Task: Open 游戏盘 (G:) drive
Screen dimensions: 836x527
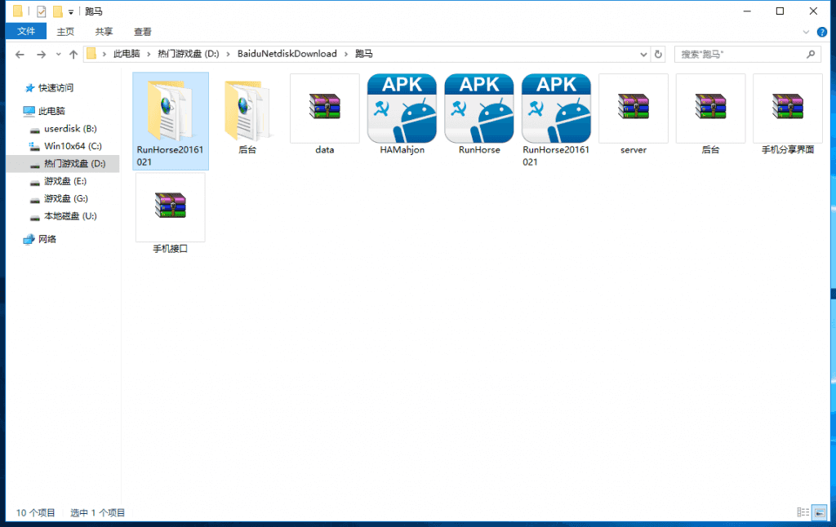Action: [x=65, y=198]
